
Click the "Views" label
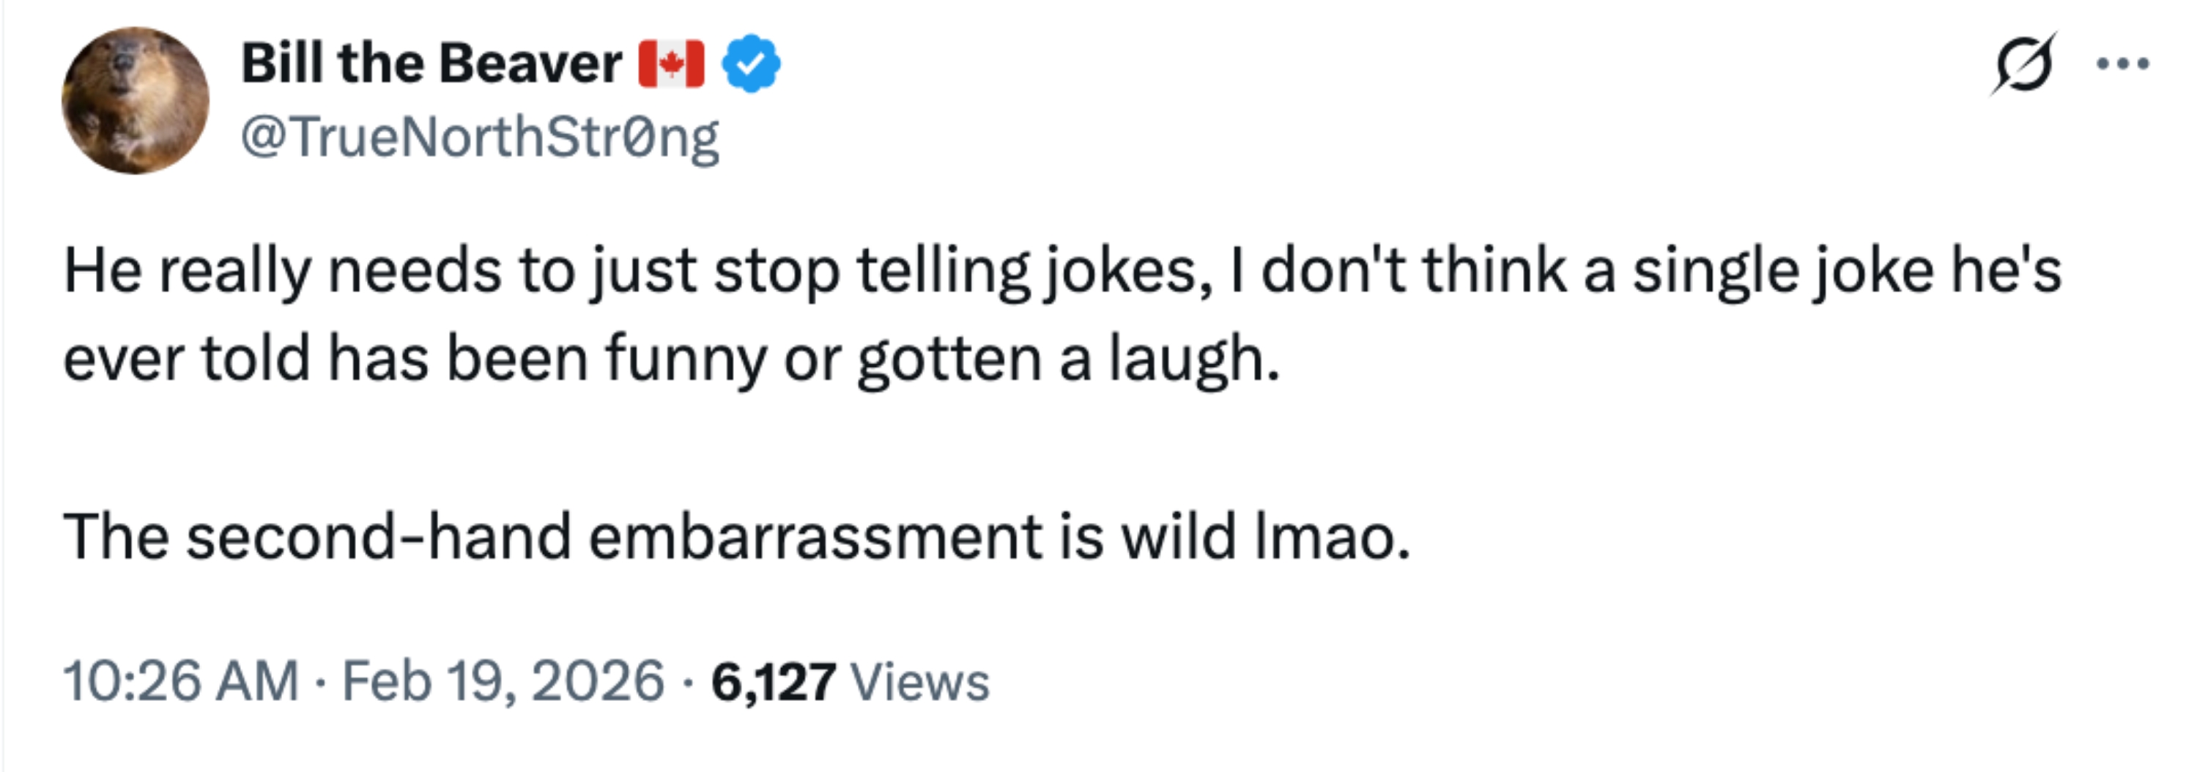(920, 683)
